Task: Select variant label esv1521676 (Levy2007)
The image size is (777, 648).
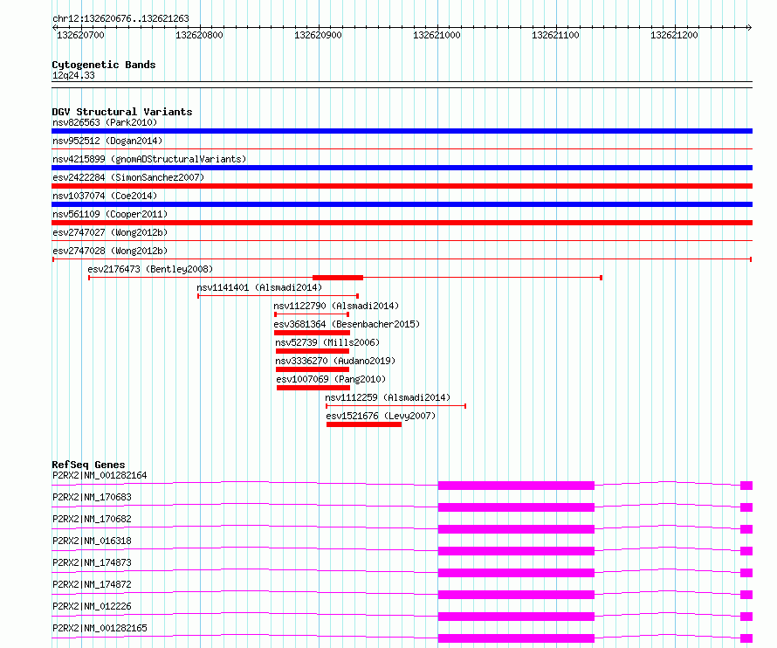Action: tap(381, 416)
